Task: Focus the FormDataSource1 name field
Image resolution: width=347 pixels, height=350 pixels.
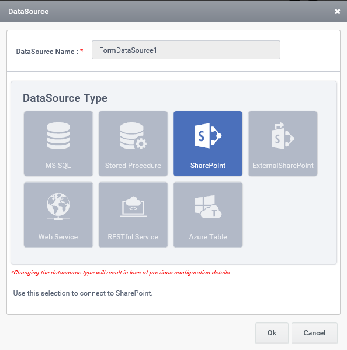Action: coord(186,50)
